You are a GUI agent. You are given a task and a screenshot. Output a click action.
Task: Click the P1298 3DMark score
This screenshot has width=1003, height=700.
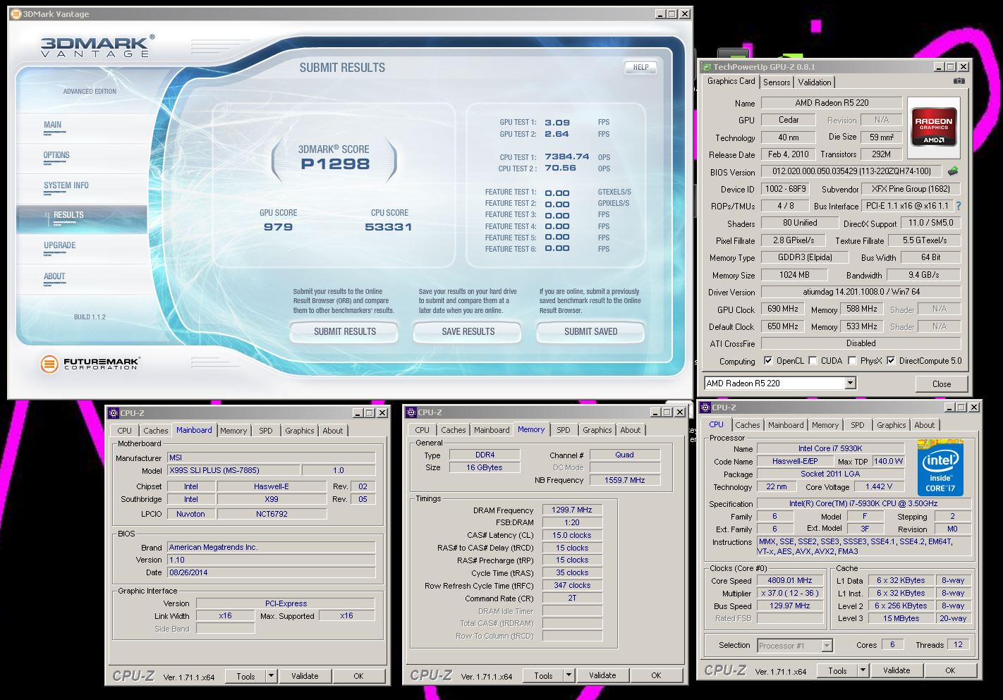335,164
